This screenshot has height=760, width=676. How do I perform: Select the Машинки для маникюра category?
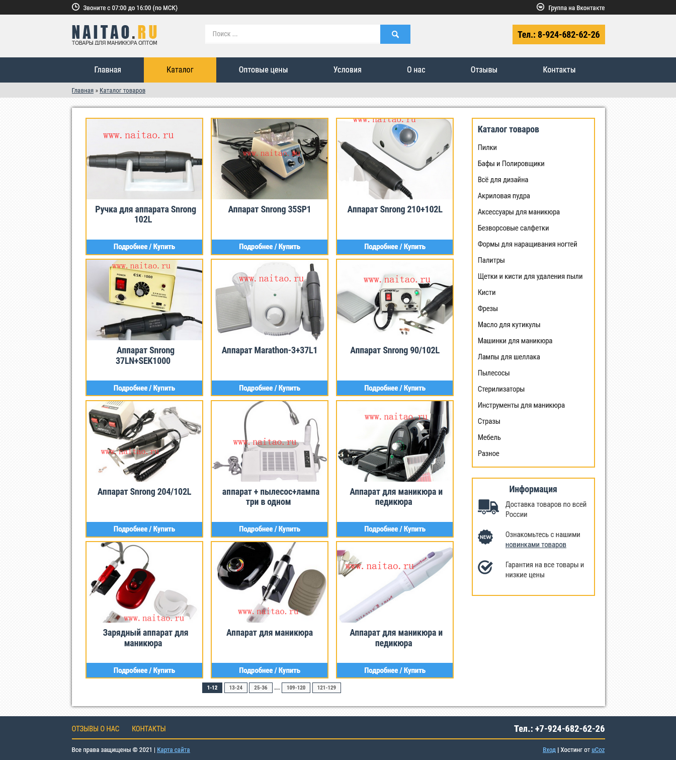point(515,341)
